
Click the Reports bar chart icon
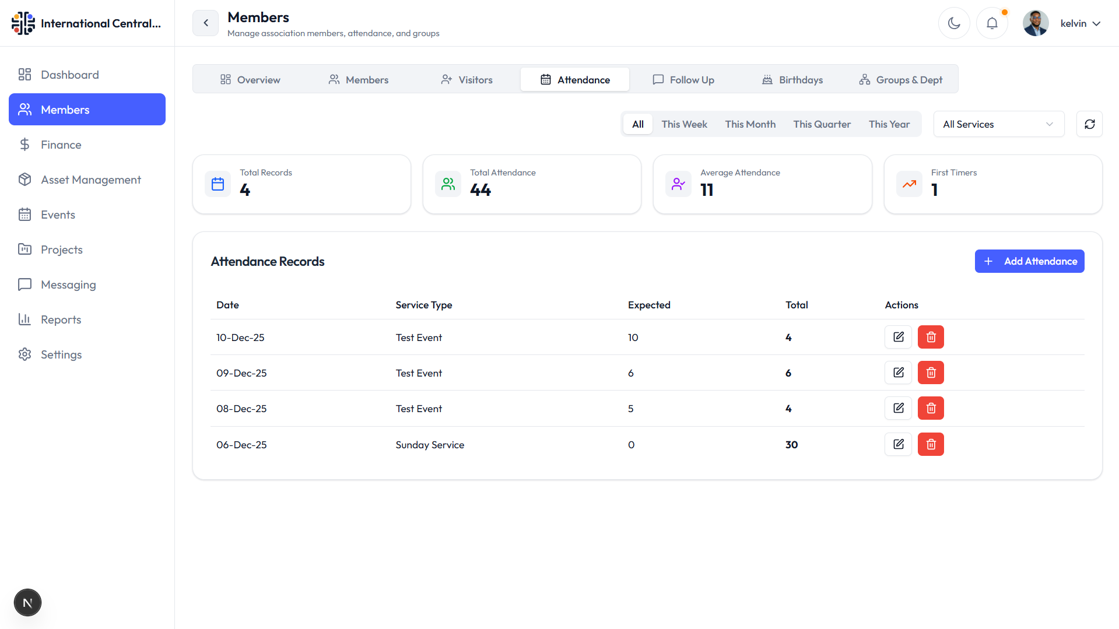(25, 319)
